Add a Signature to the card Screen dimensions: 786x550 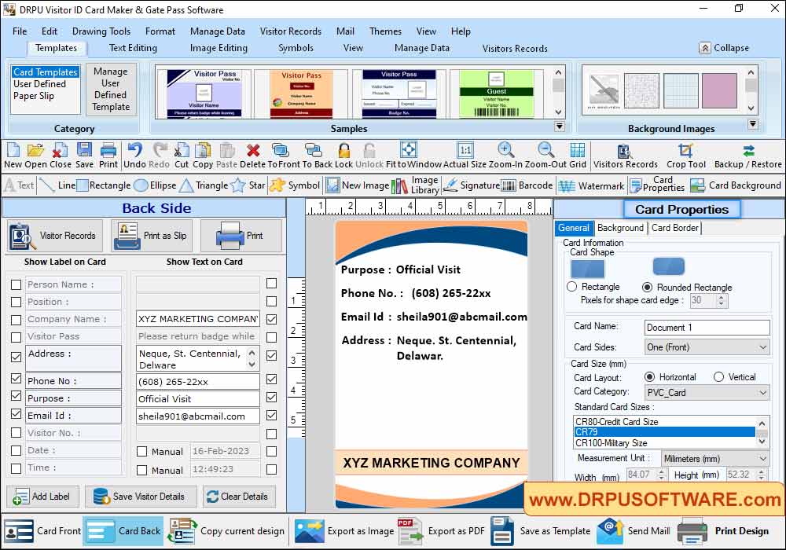point(472,185)
